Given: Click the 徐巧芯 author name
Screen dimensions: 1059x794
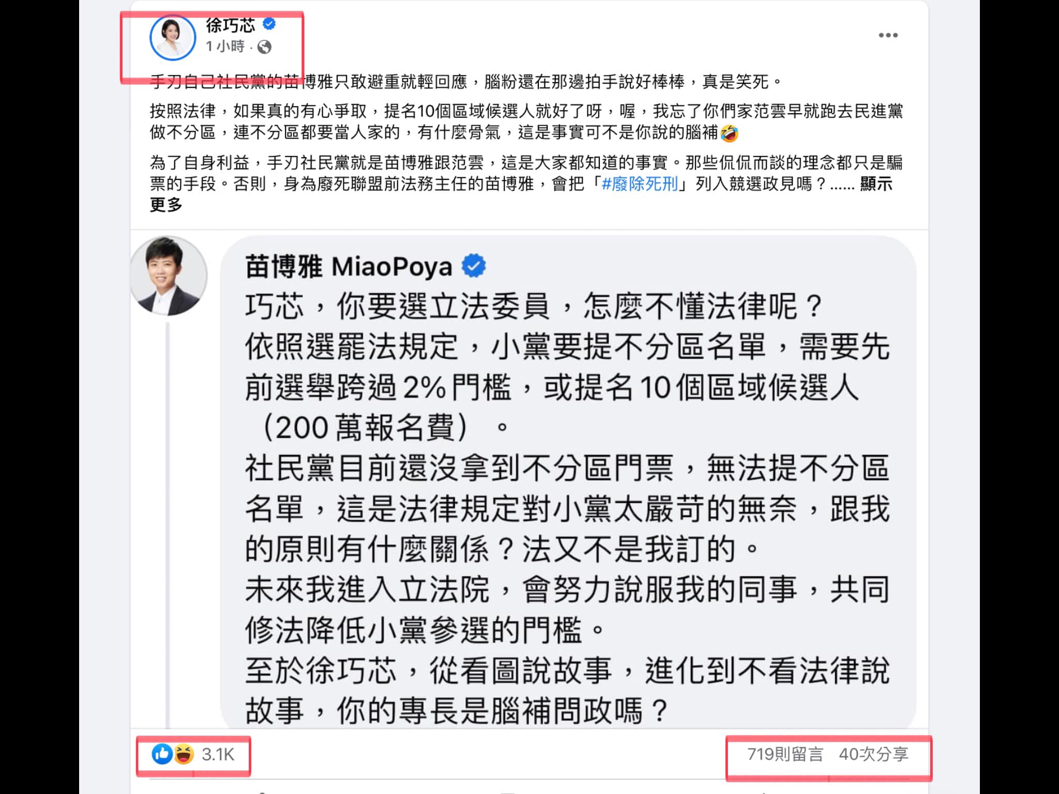Looking at the screenshot, I should (231, 24).
